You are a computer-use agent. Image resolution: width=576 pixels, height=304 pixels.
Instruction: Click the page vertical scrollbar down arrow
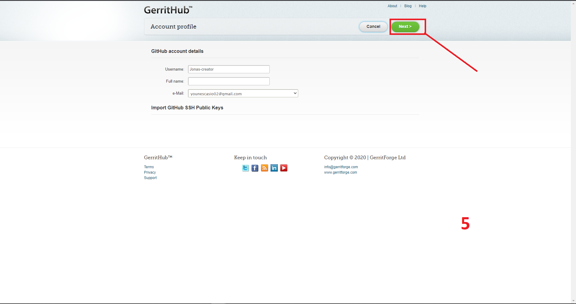click(573, 301)
